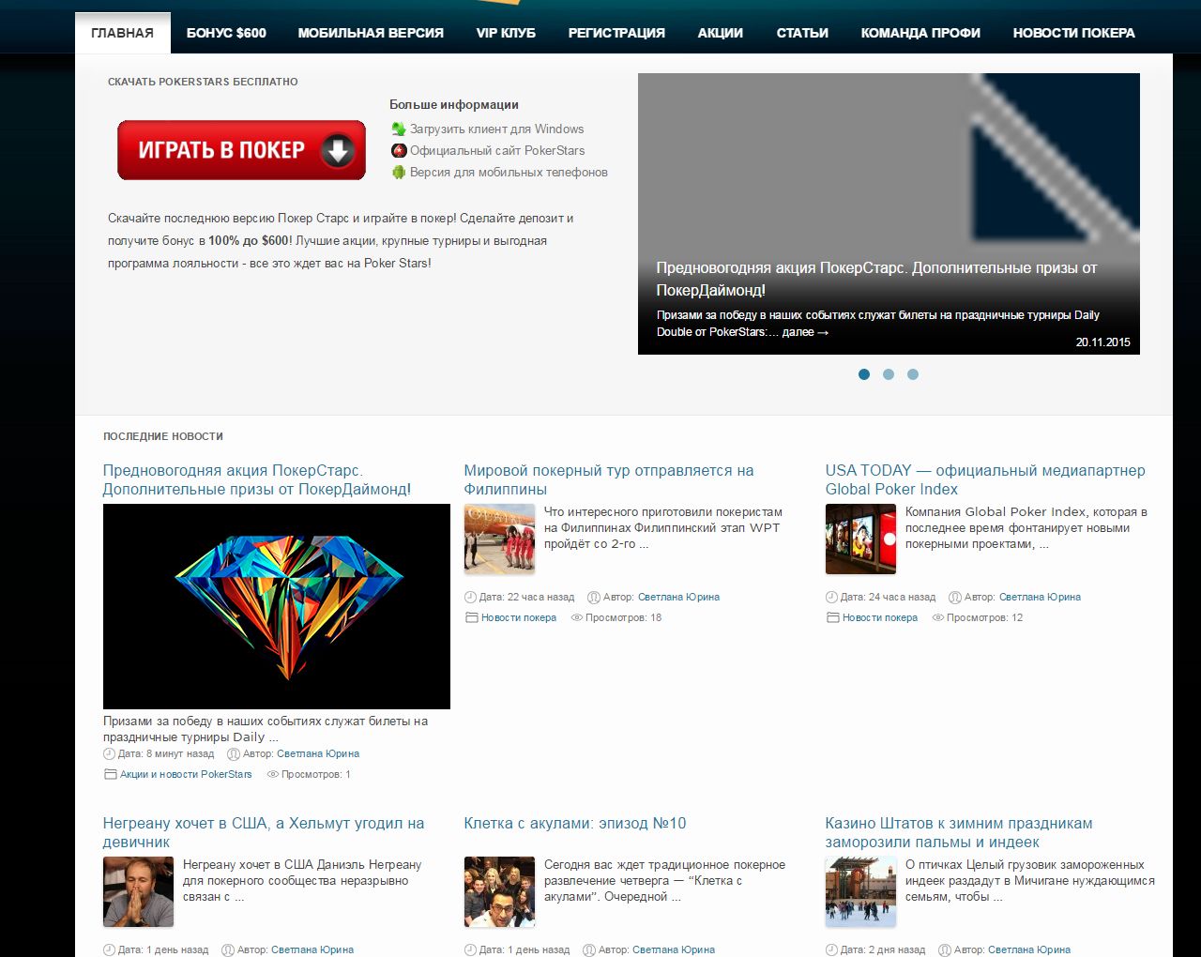Click the slider headline about ПокерДаймонд prizes
Screen dimensions: 1201x957
click(876, 279)
